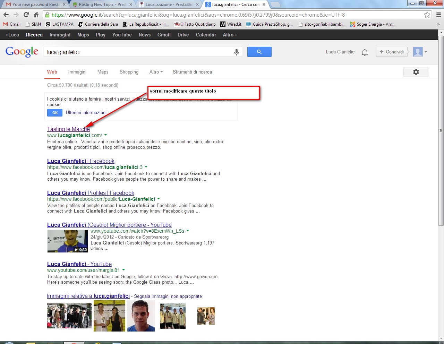This screenshot has width=444, height=344.
Task: Open the 'Luca Gianfelici - YouTube' result
Action: 79,264
